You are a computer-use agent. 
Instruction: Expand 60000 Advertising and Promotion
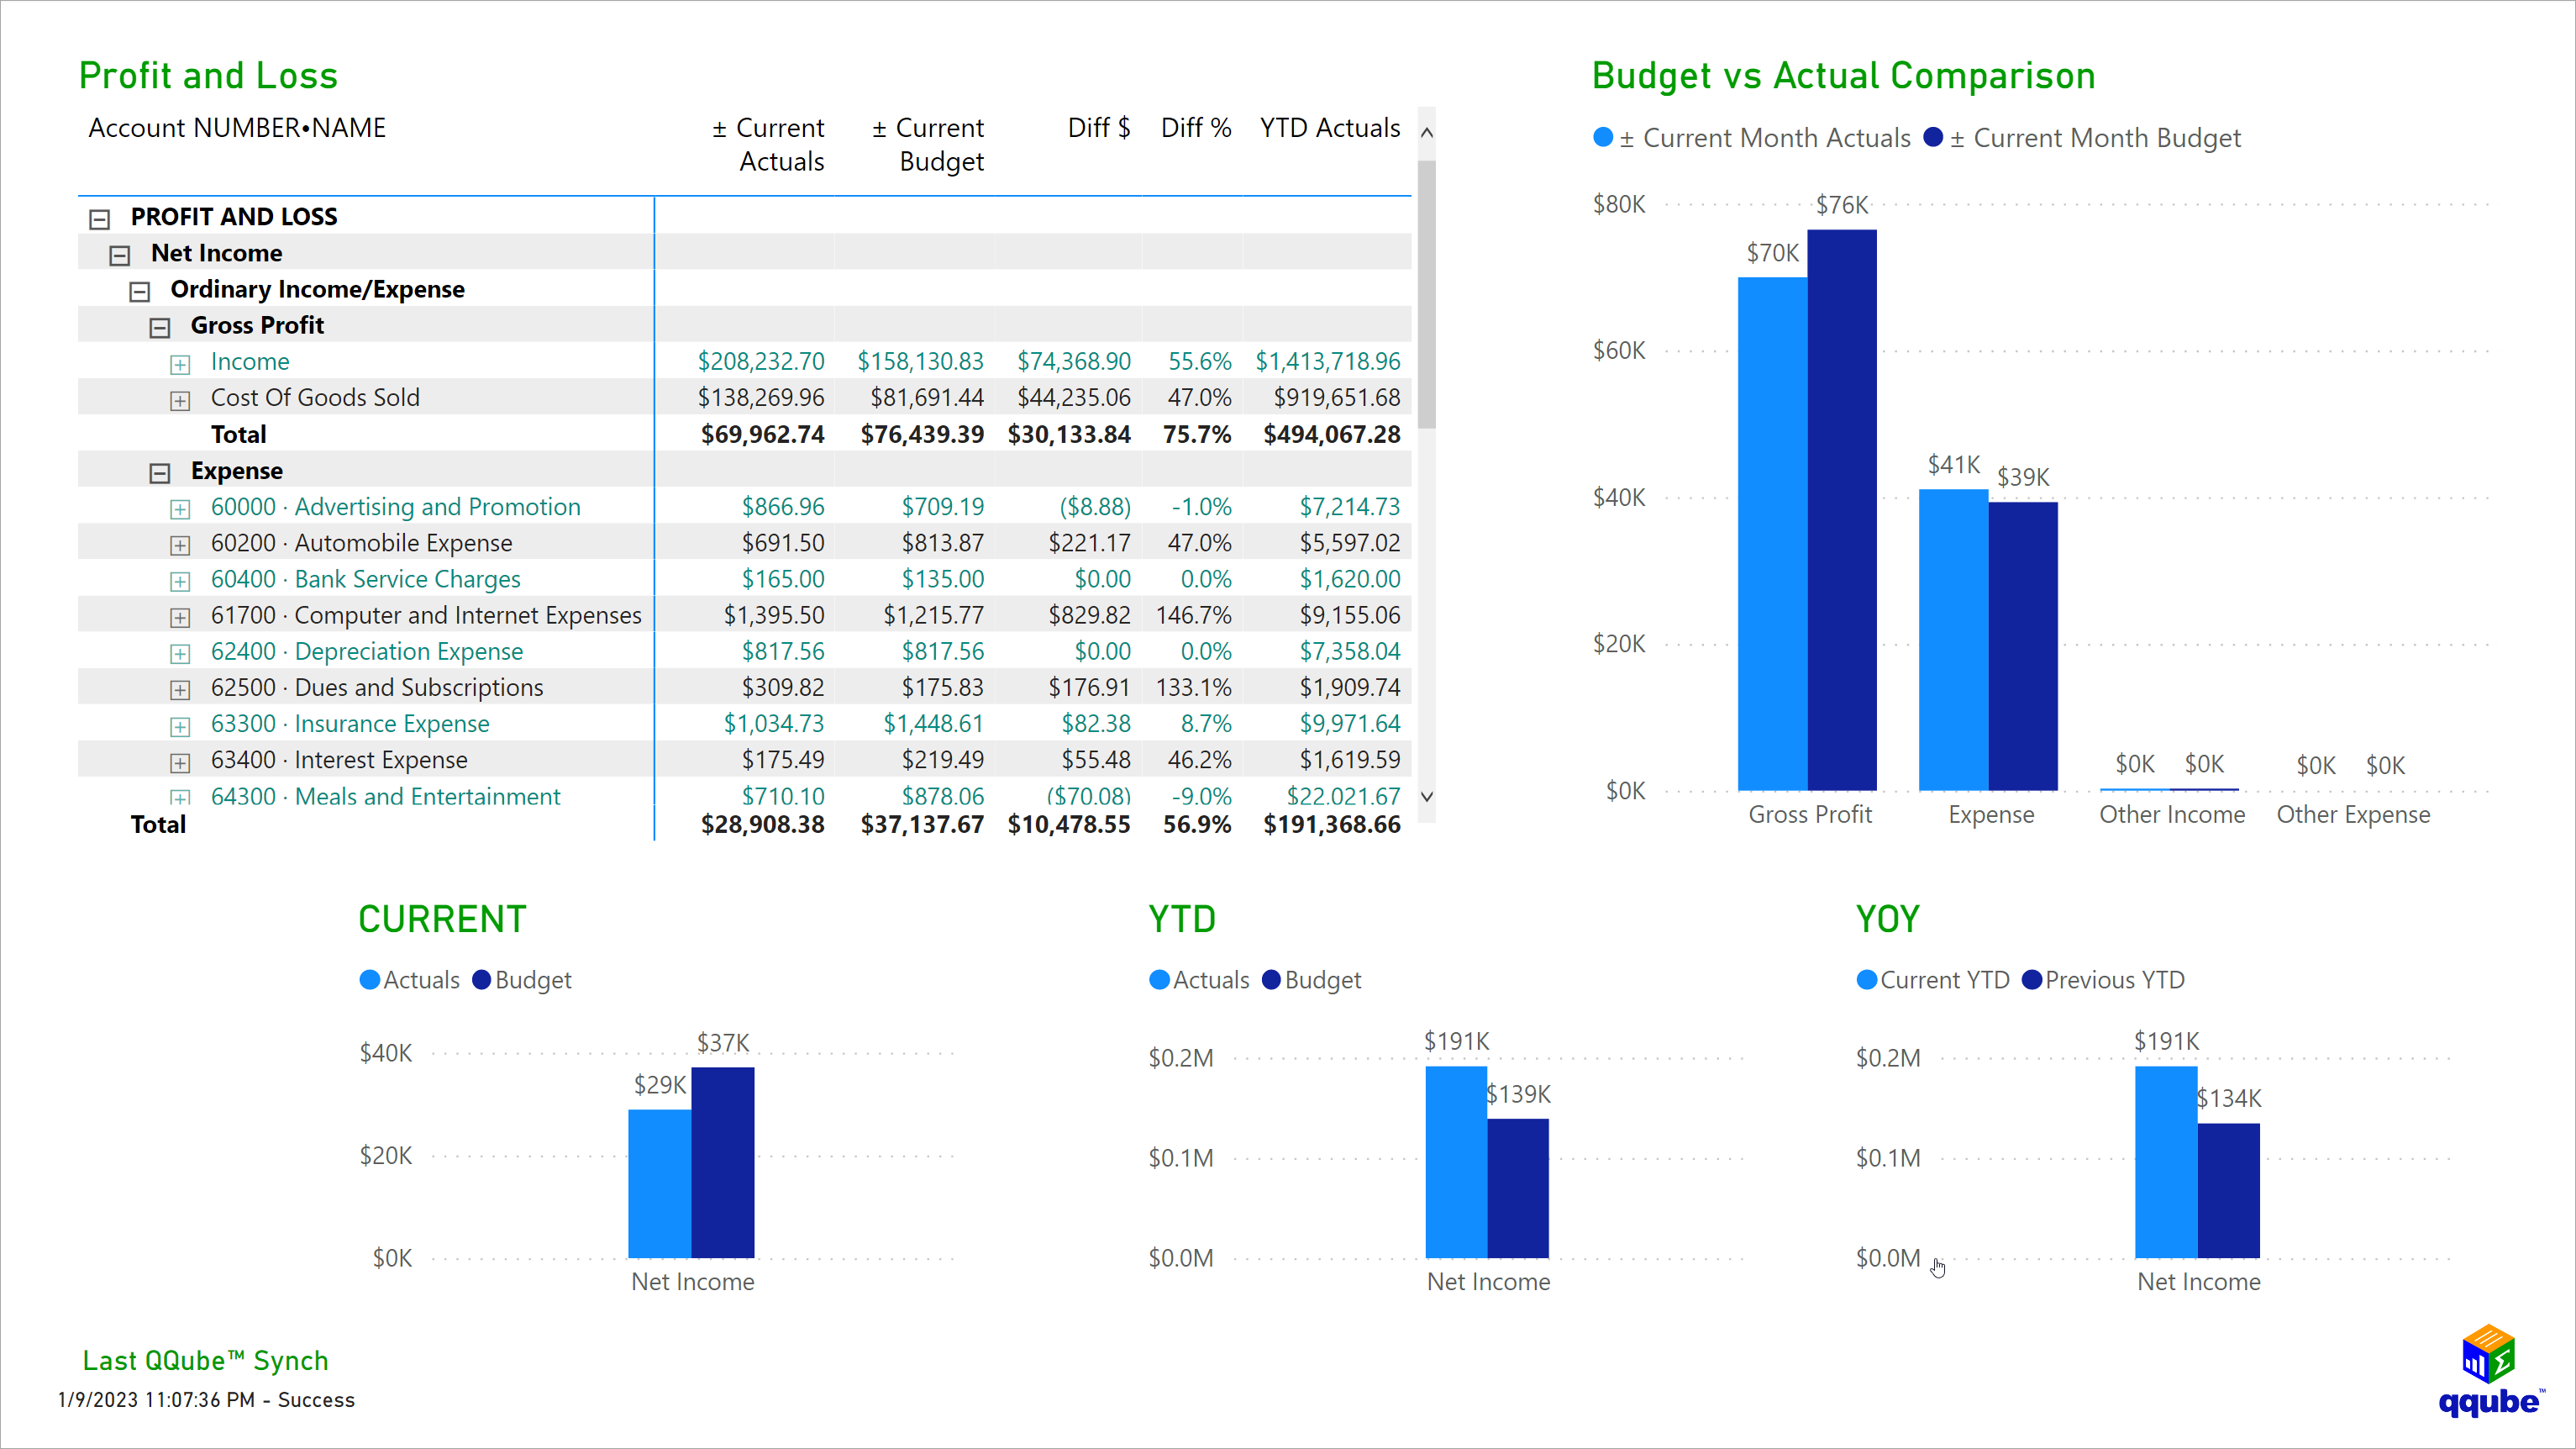[x=180, y=508]
